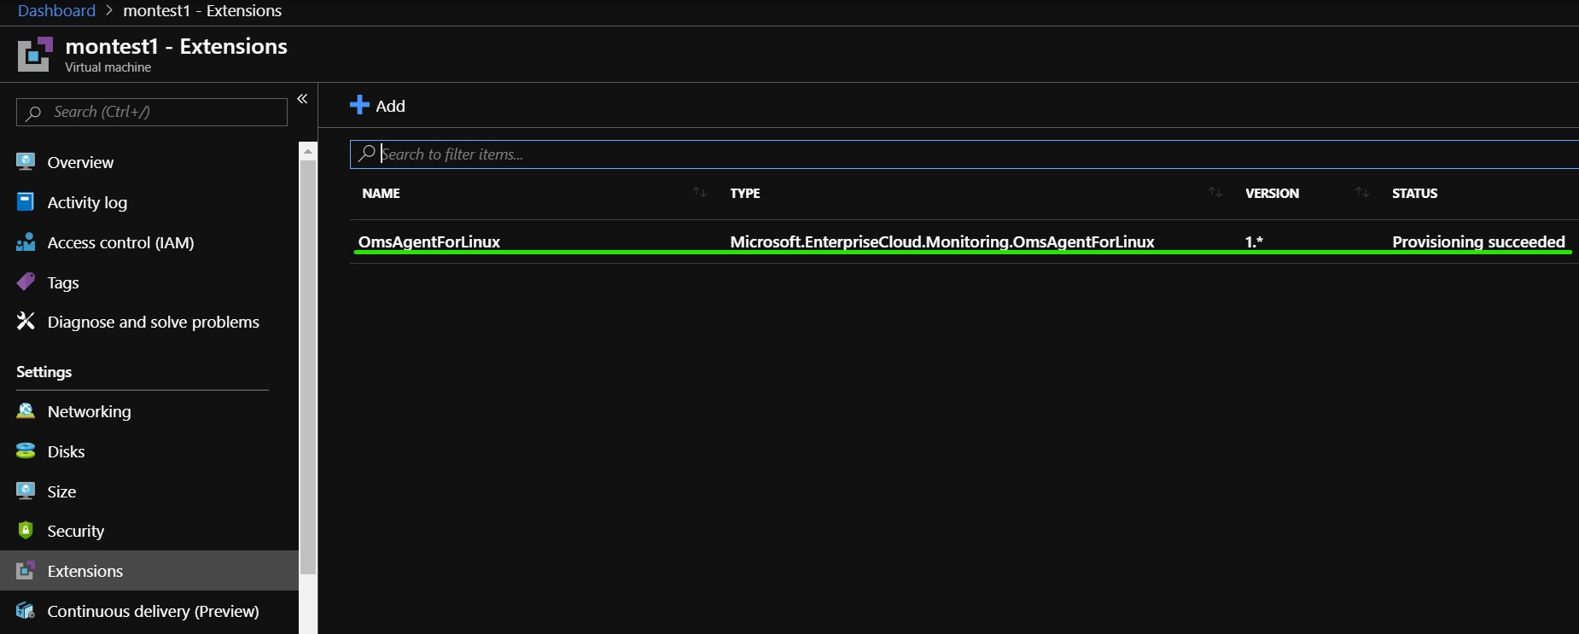The image size is (1579, 634).
Task: Click the Size monitor icon
Action: (x=26, y=491)
